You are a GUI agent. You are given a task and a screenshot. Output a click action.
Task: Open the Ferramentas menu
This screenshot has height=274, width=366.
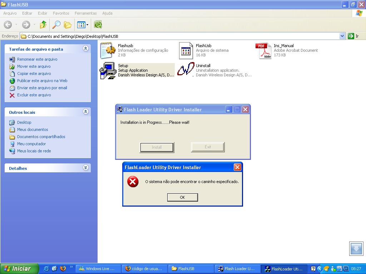(85, 13)
